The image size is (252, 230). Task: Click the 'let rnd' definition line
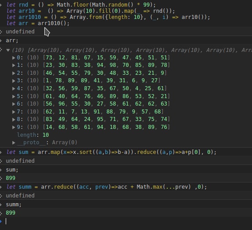point(81,5)
